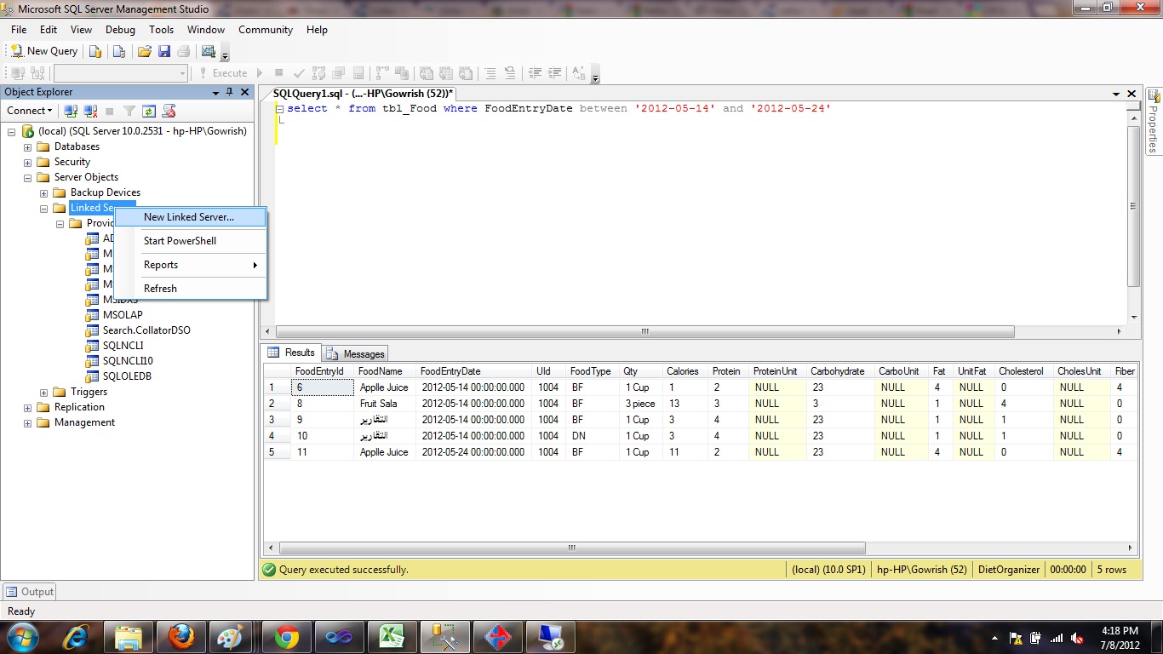Open the Connect dropdown in Object Explorer
The height and width of the screenshot is (654, 1163).
tap(29, 111)
